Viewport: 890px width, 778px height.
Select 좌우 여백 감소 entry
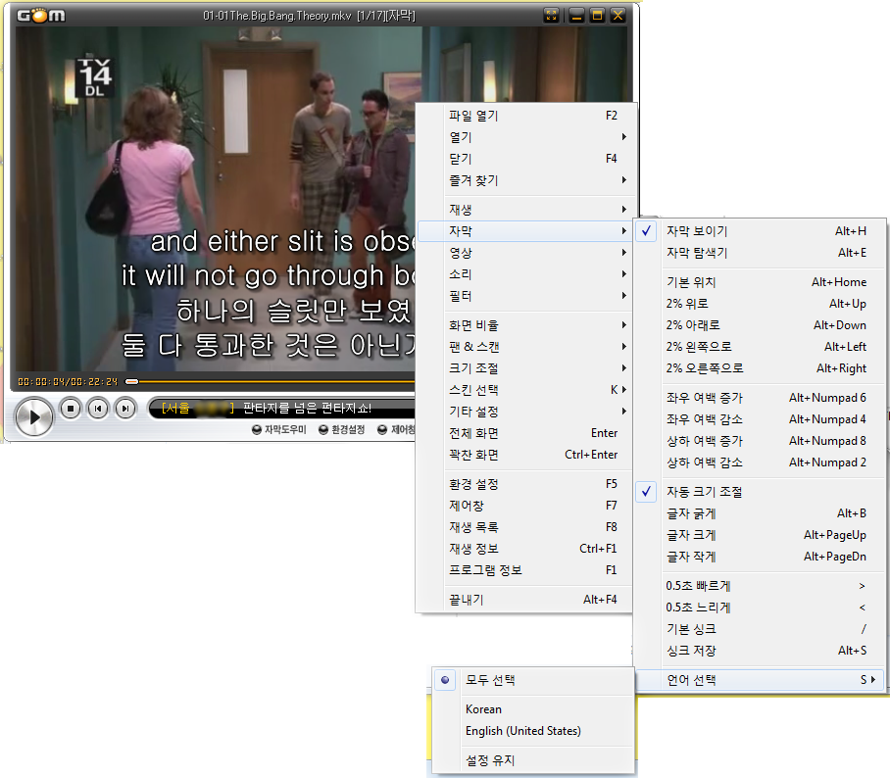pyautogui.click(x=760, y=419)
